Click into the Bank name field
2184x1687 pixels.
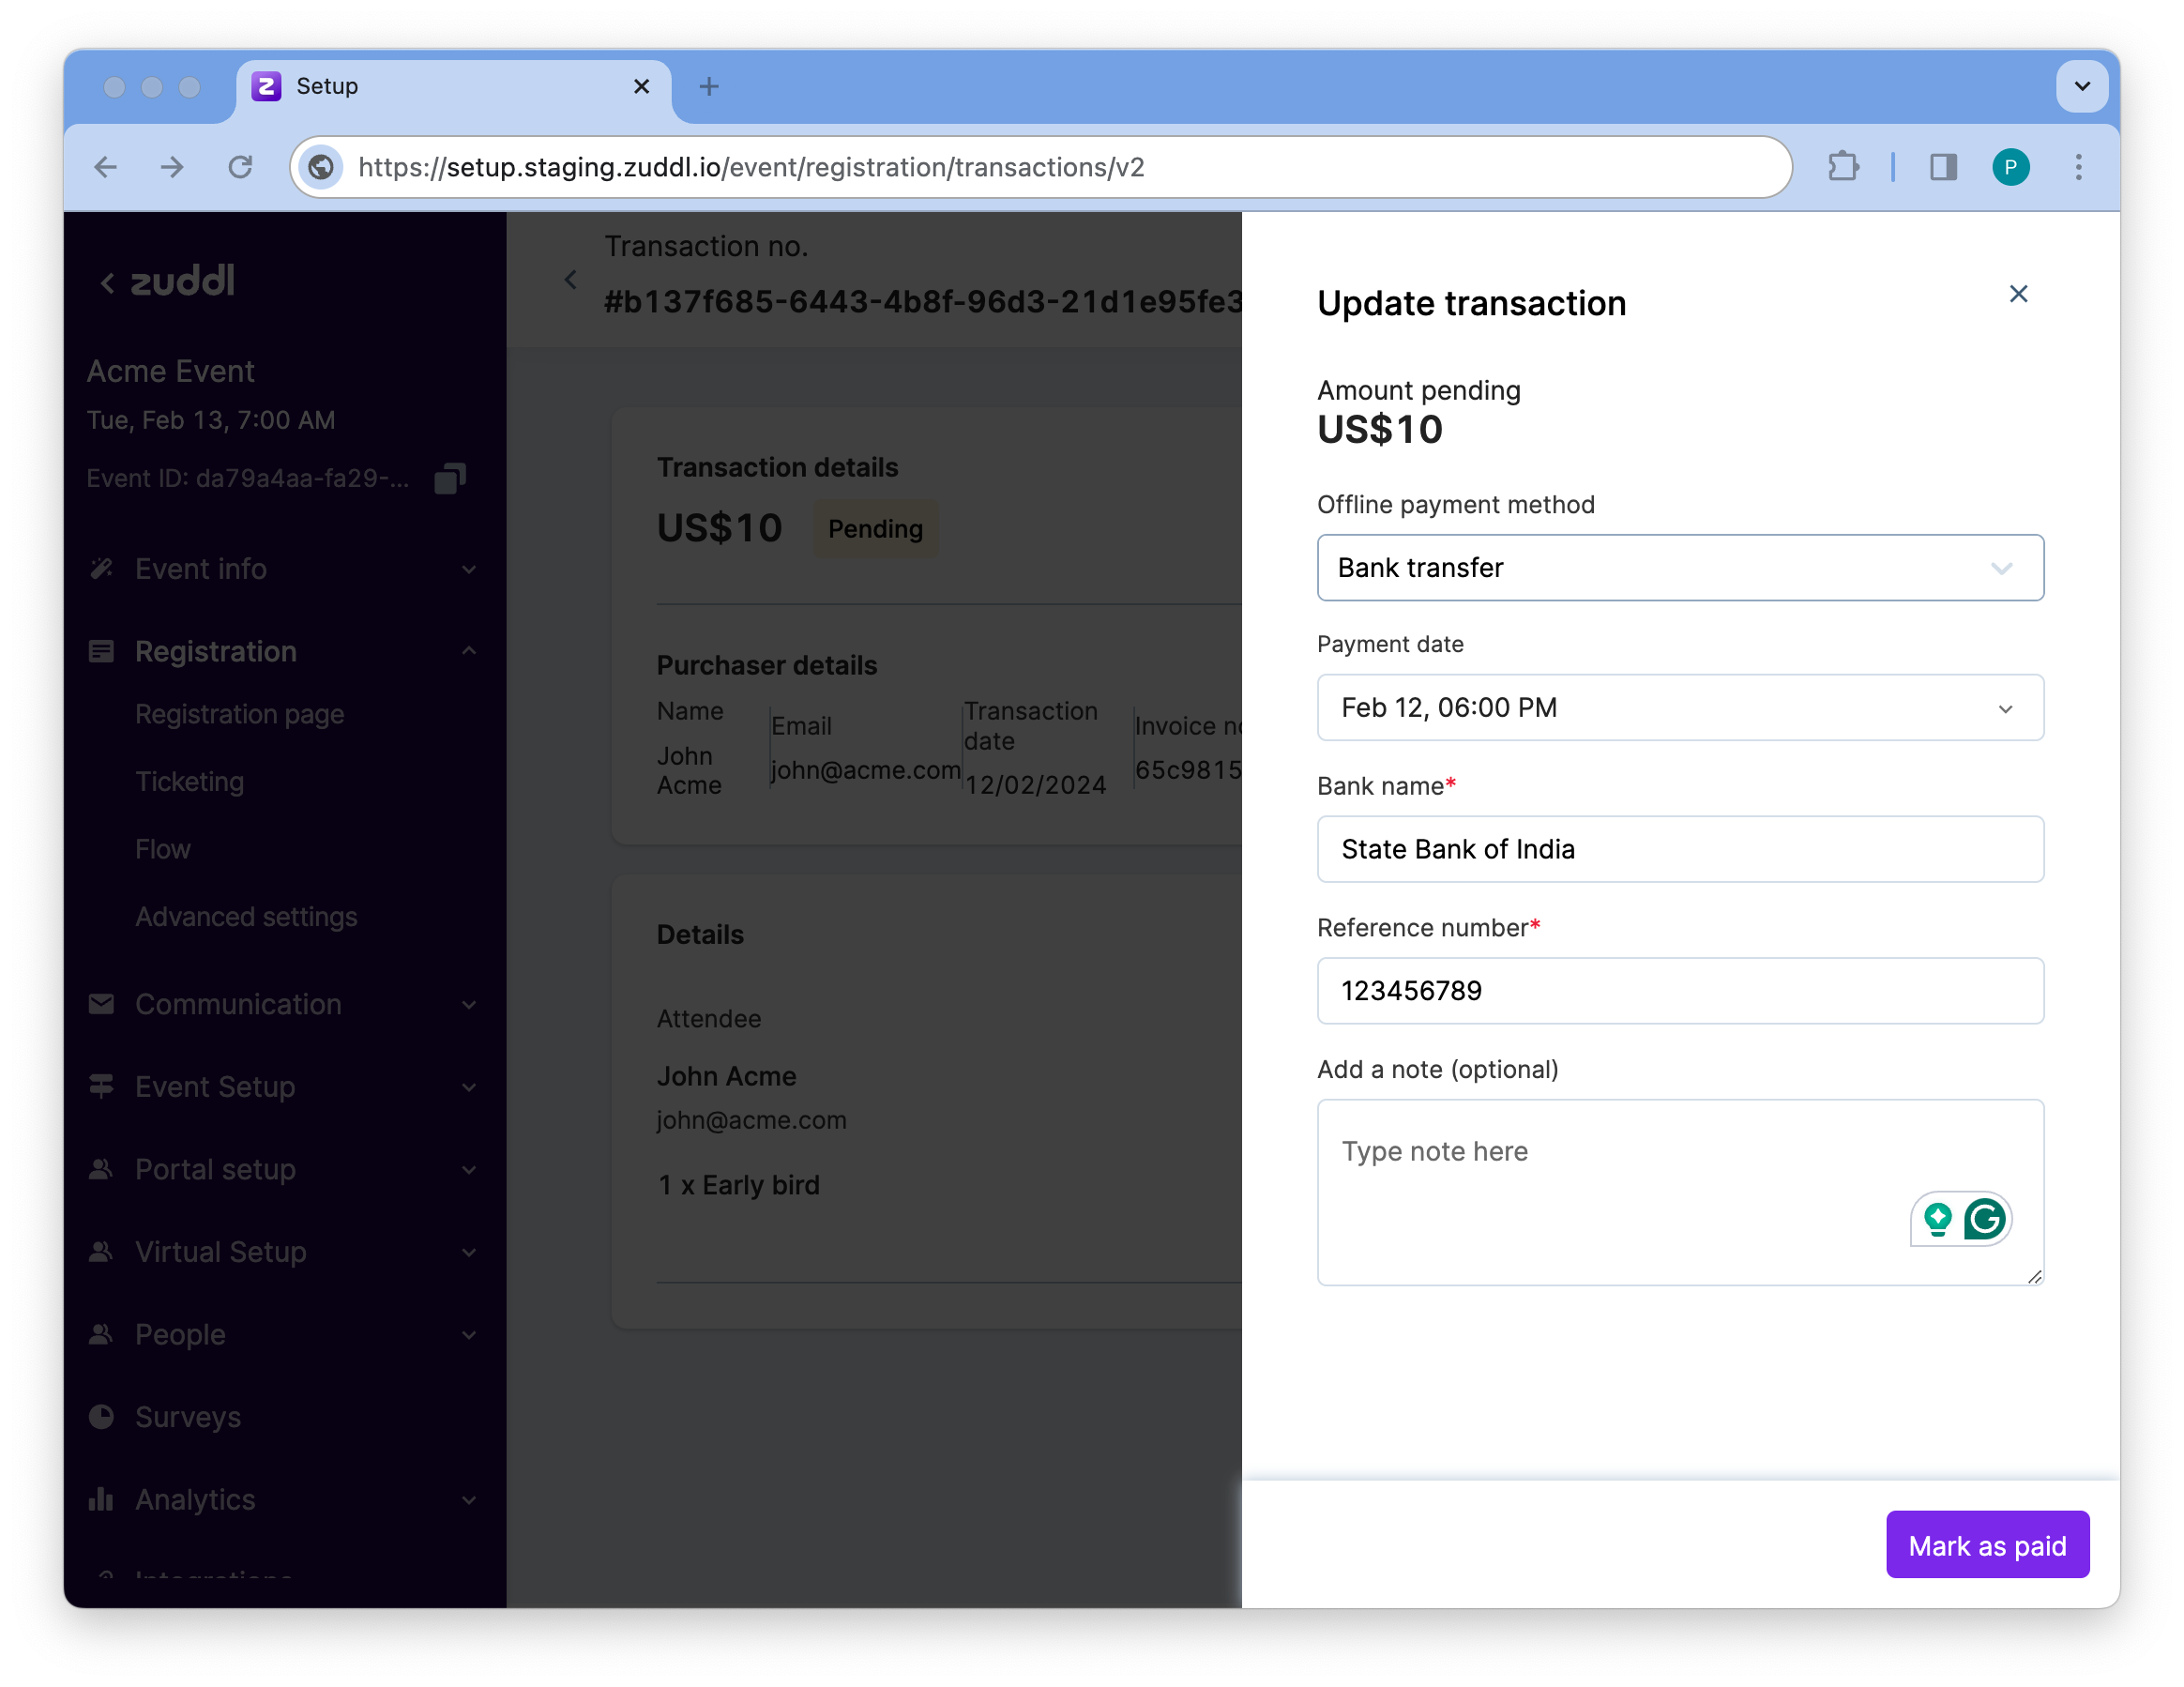pyautogui.click(x=1679, y=849)
